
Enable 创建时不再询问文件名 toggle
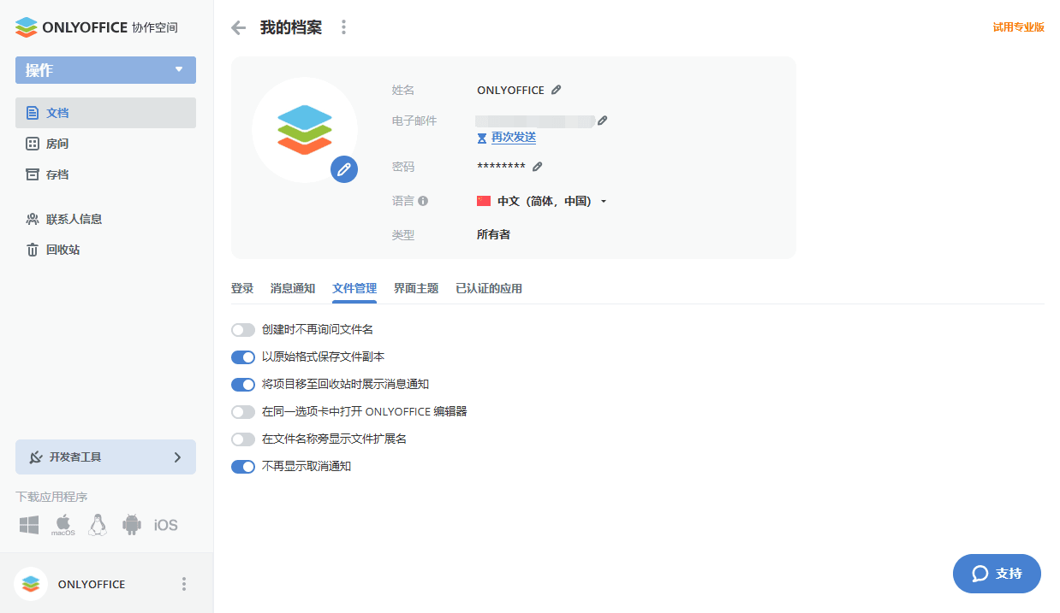pyautogui.click(x=243, y=330)
